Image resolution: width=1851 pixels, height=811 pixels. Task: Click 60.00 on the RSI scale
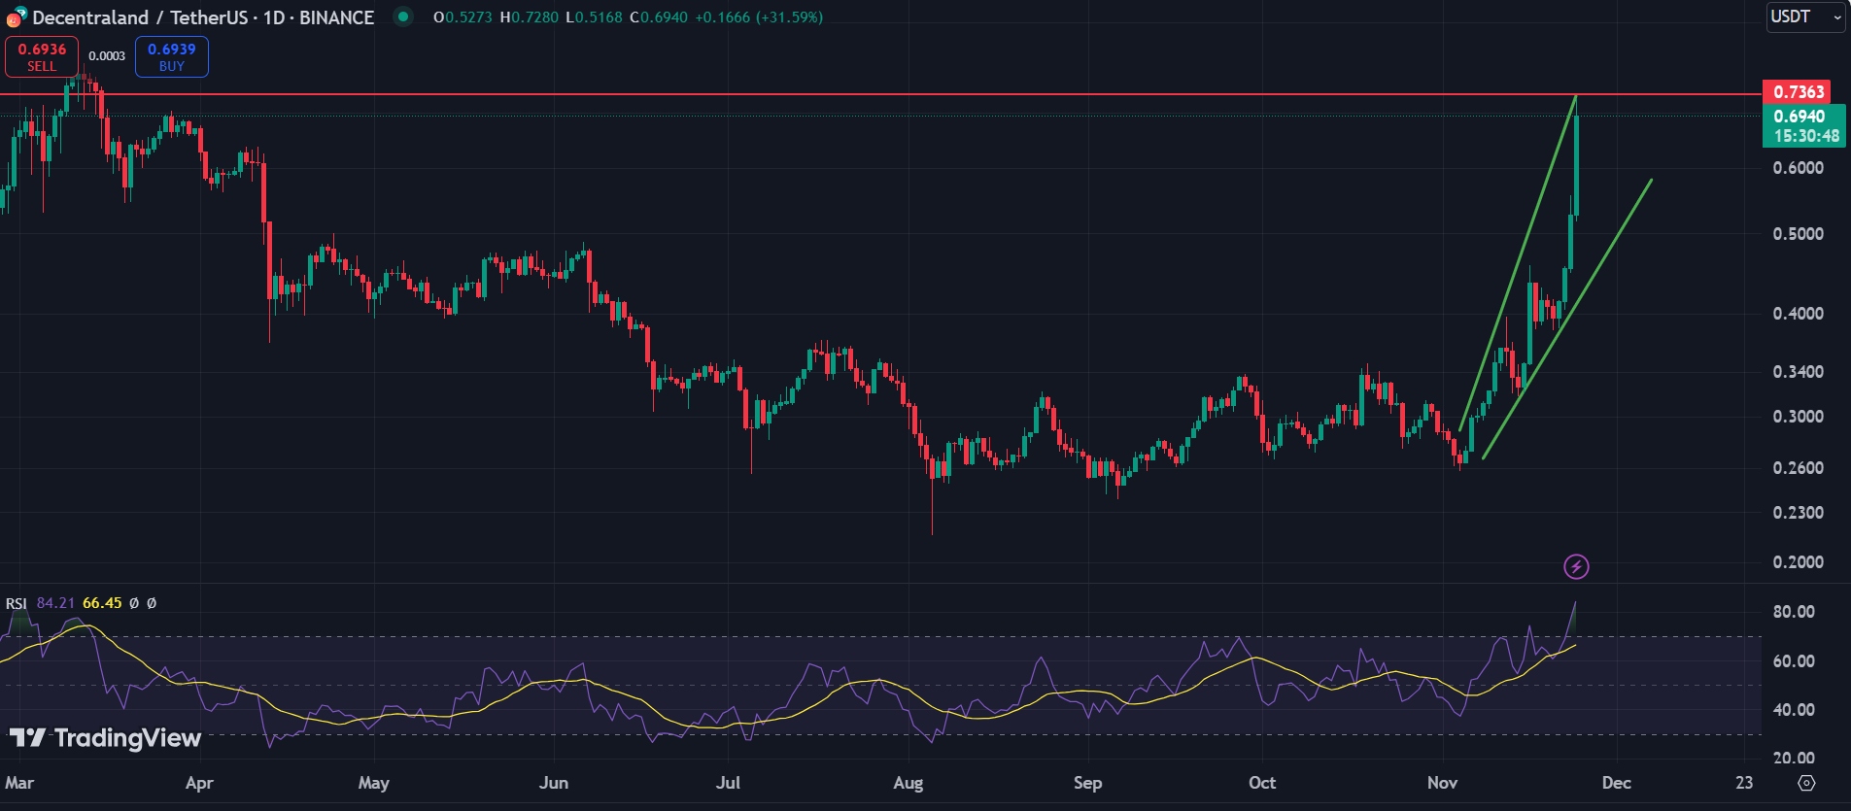pos(1794,661)
